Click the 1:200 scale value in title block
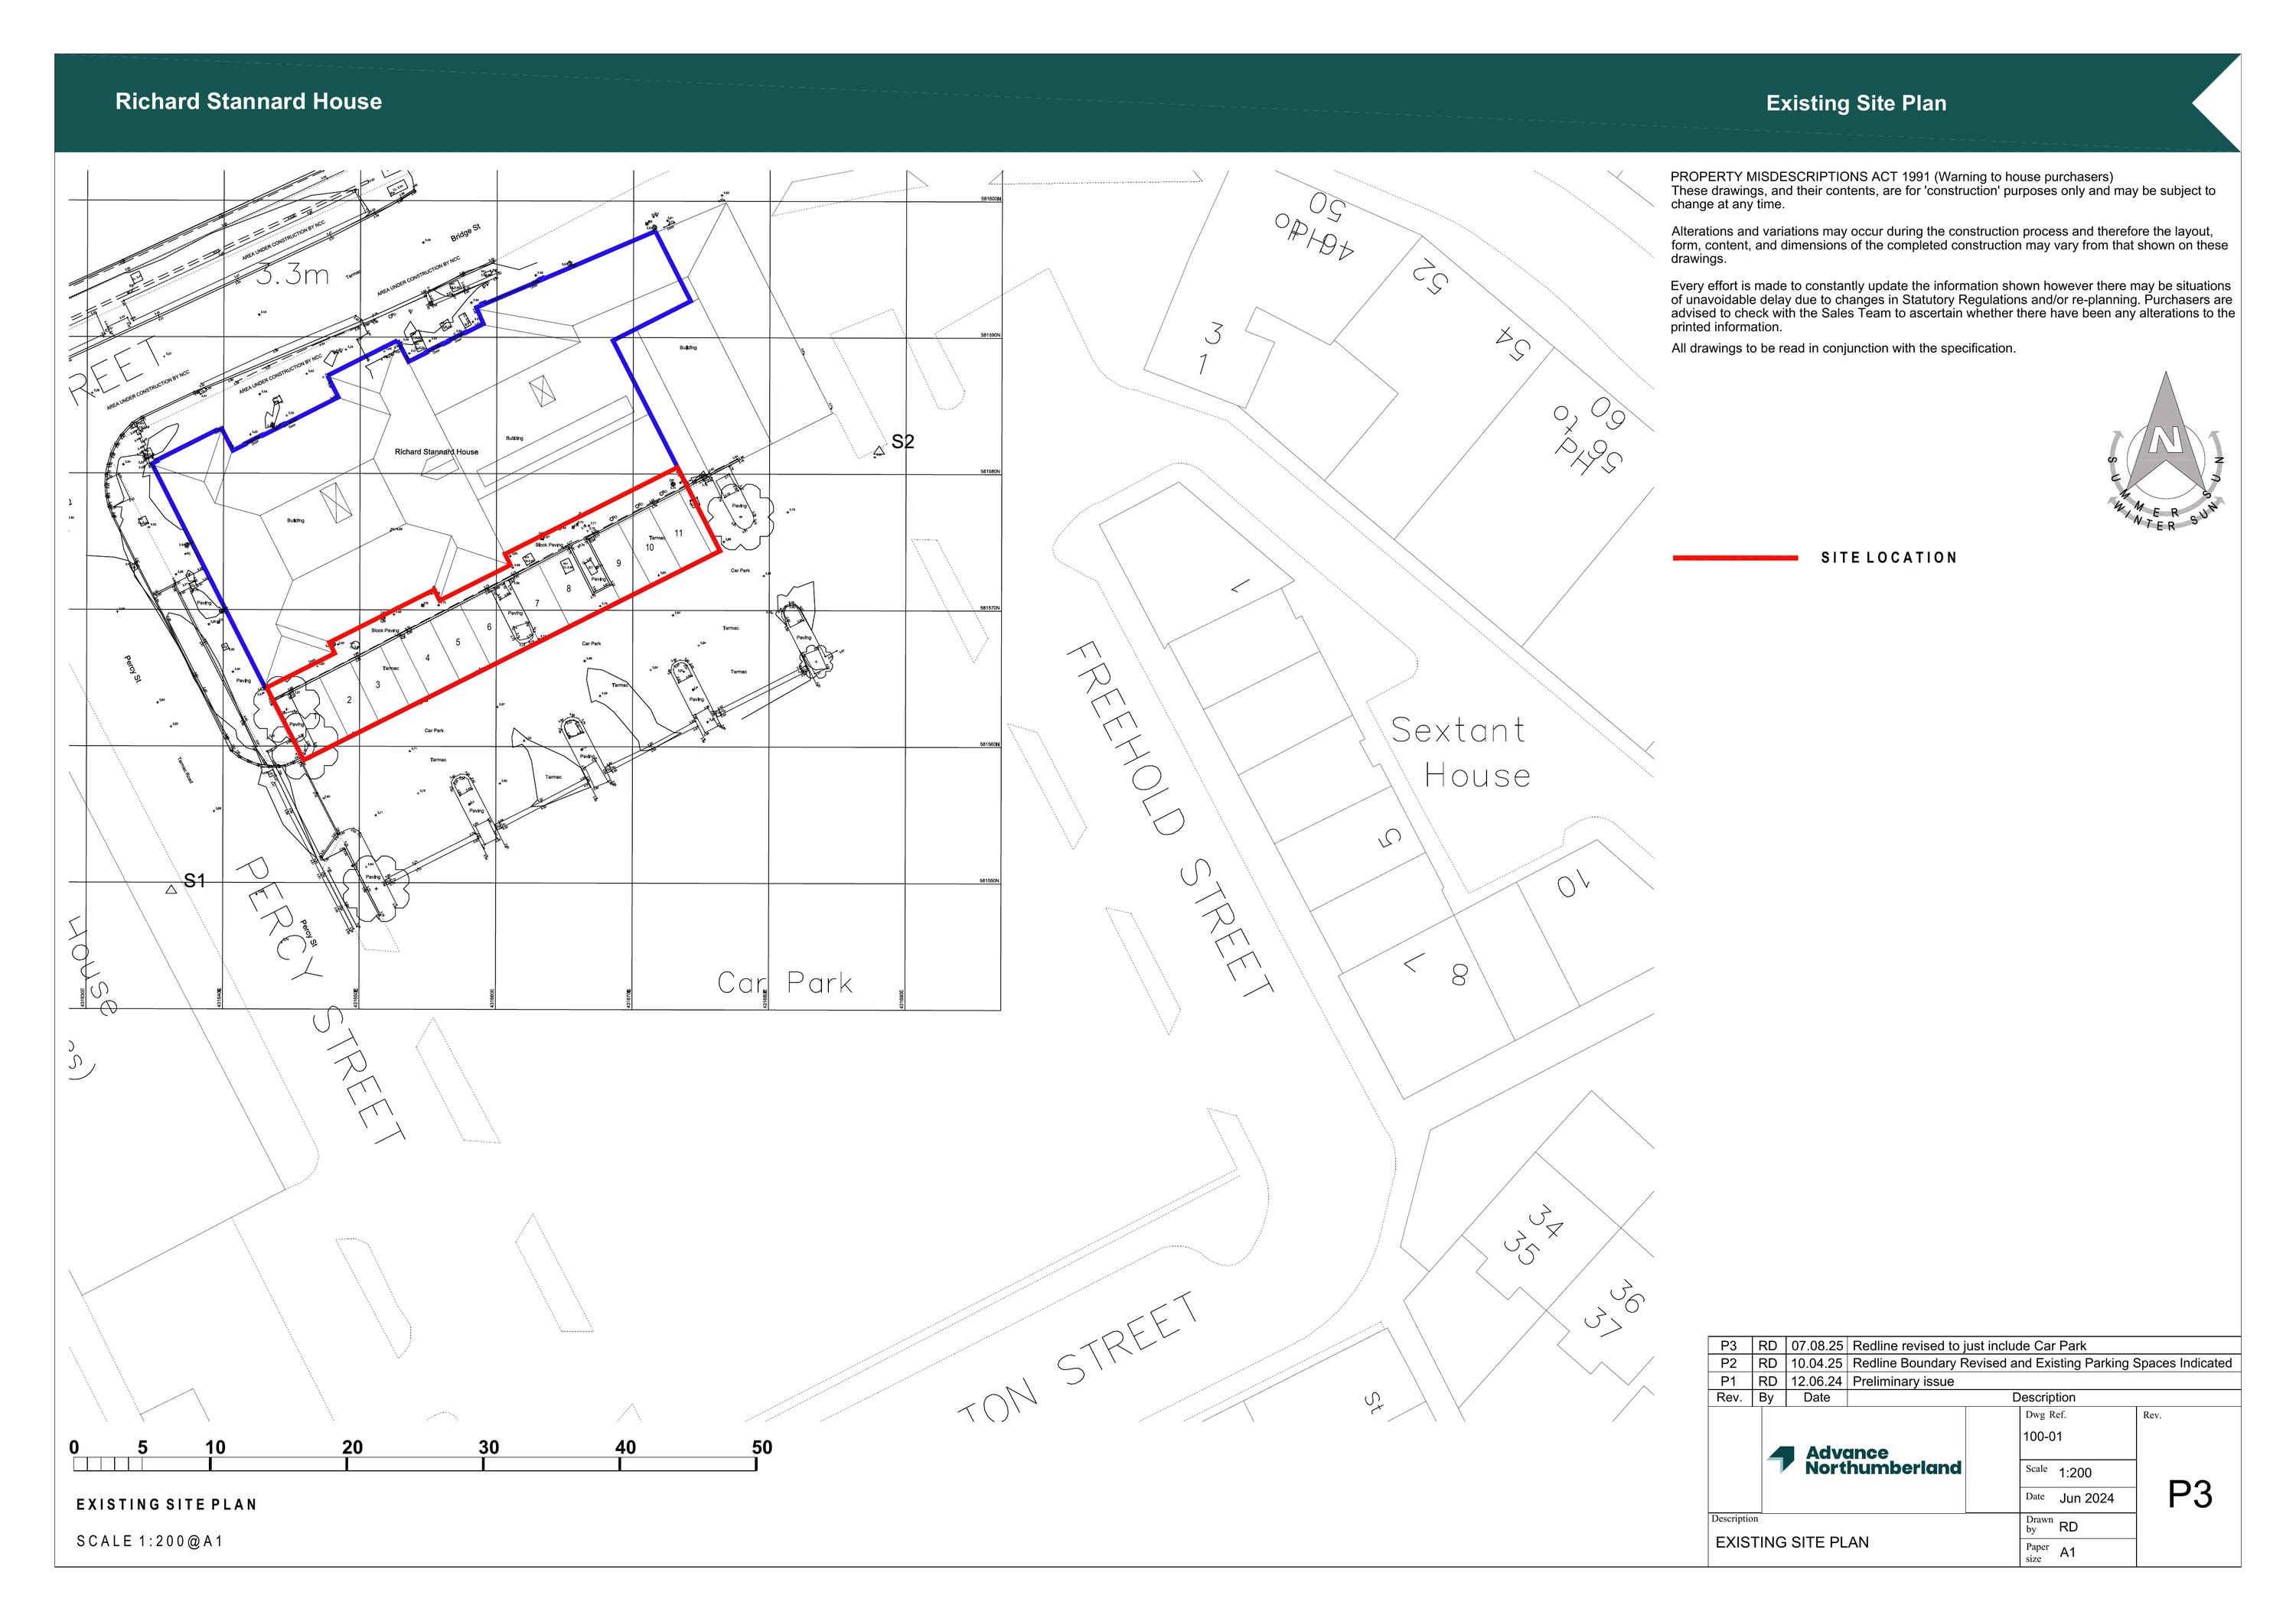This screenshot has width=2296, height=1621. [2075, 1472]
